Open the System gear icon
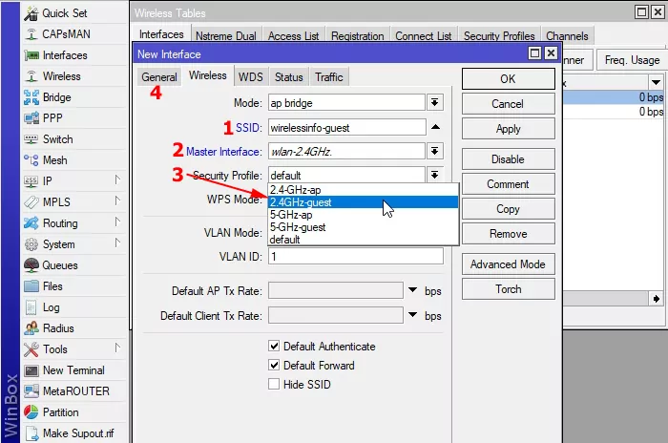This screenshot has height=443, width=668. click(x=31, y=244)
